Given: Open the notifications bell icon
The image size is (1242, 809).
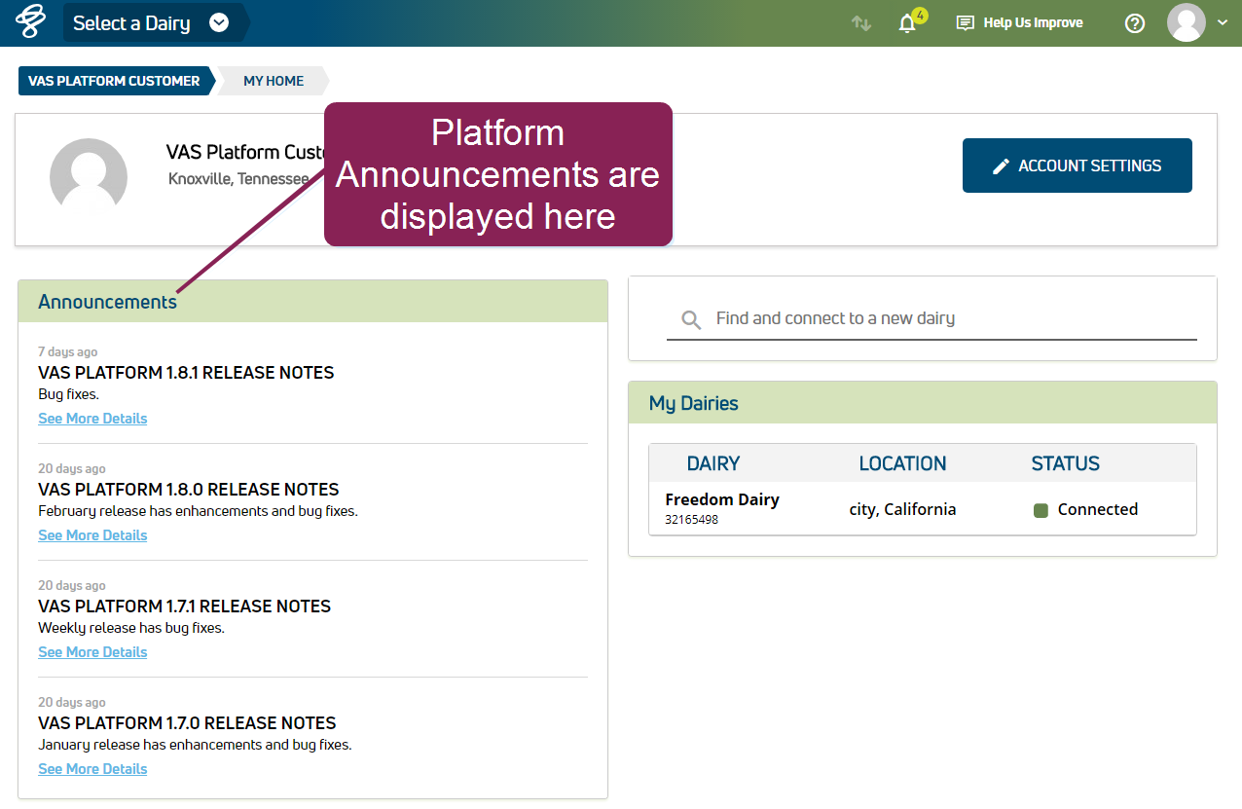Looking at the screenshot, I should pos(907,23).
